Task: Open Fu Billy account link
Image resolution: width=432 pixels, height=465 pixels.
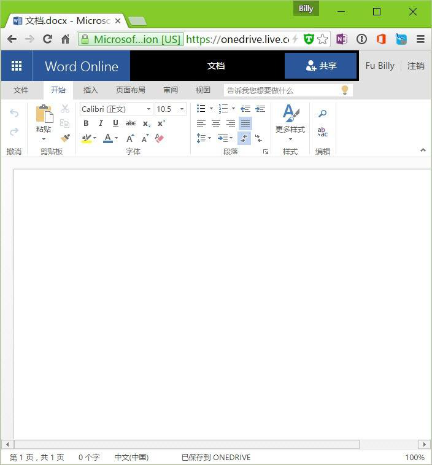Action: tap(380, 66)
